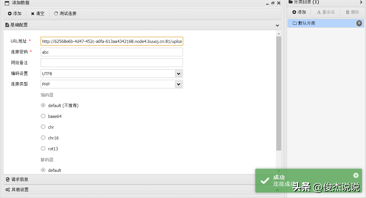Focus the URL地址 input field
366x198 pixels.
coord(112,41)
